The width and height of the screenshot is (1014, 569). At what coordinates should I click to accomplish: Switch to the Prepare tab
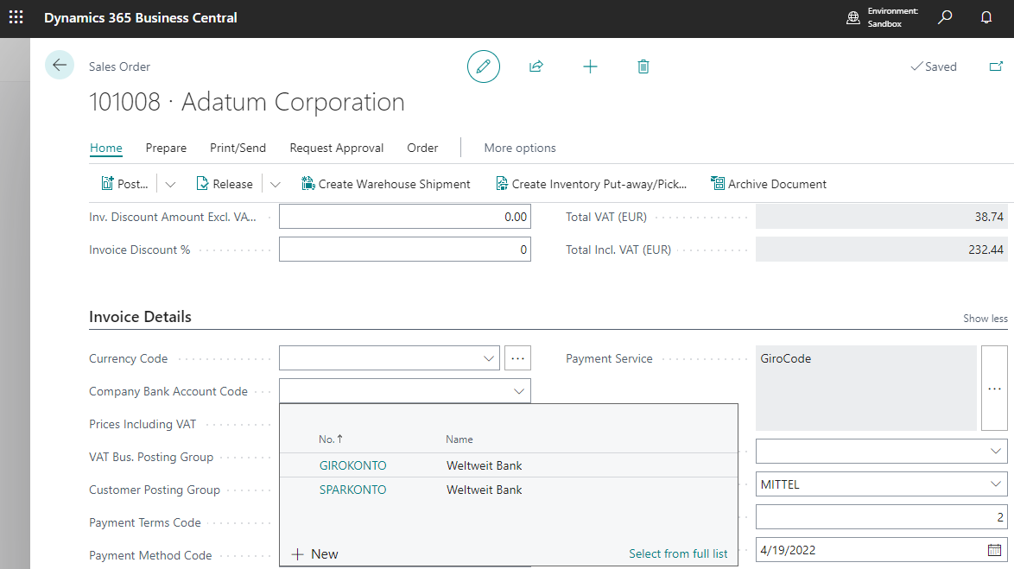point(166,148)
